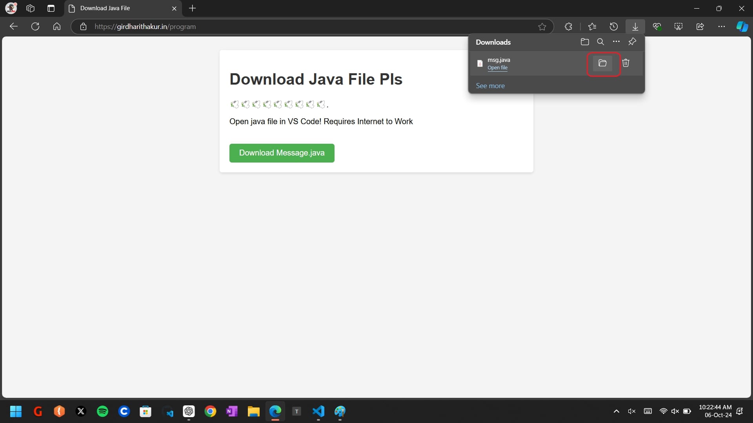Open browsing History icon
753x423 pixels.
pyautogui.click(x=614, y=27)
